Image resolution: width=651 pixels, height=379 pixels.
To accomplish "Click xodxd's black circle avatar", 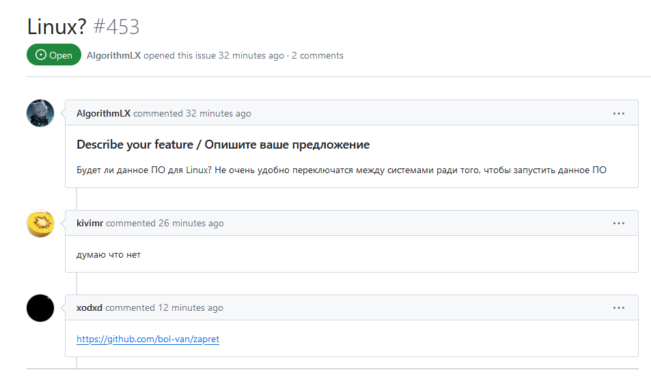I will pos(40,308).
